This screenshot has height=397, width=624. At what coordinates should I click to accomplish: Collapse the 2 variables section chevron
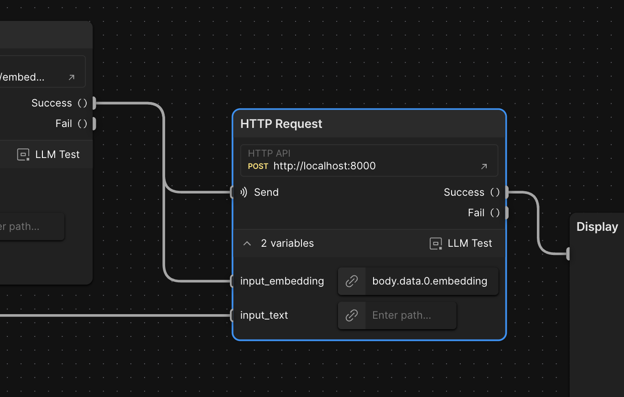(247, 244)
